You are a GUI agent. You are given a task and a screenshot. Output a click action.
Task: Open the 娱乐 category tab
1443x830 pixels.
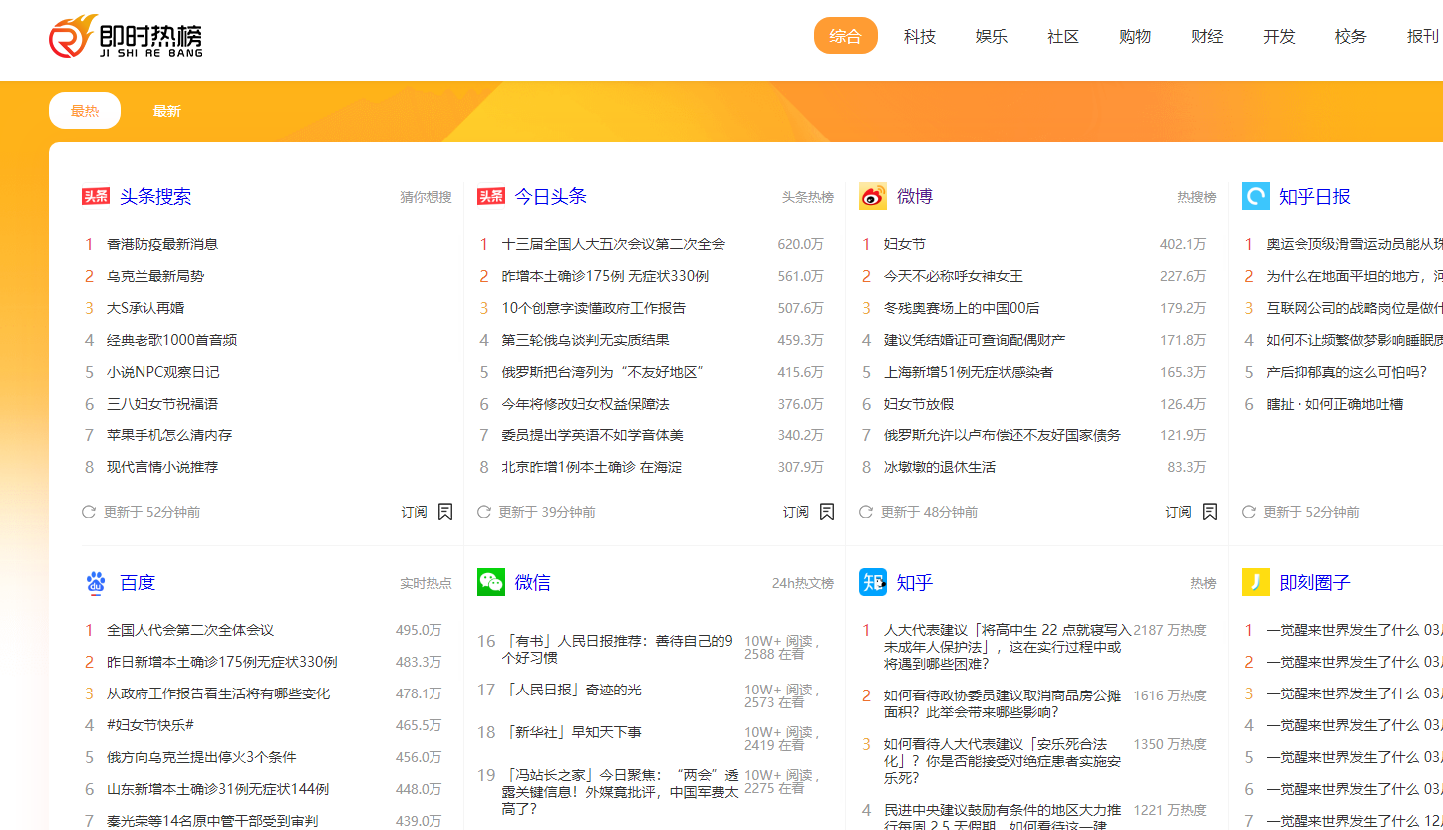point(992,36)
